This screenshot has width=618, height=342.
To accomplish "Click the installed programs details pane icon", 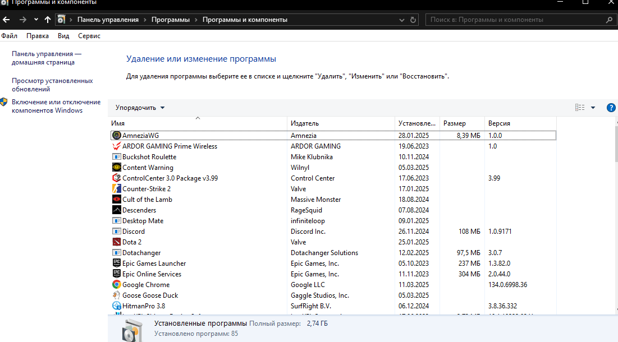I will click(132, 330).
